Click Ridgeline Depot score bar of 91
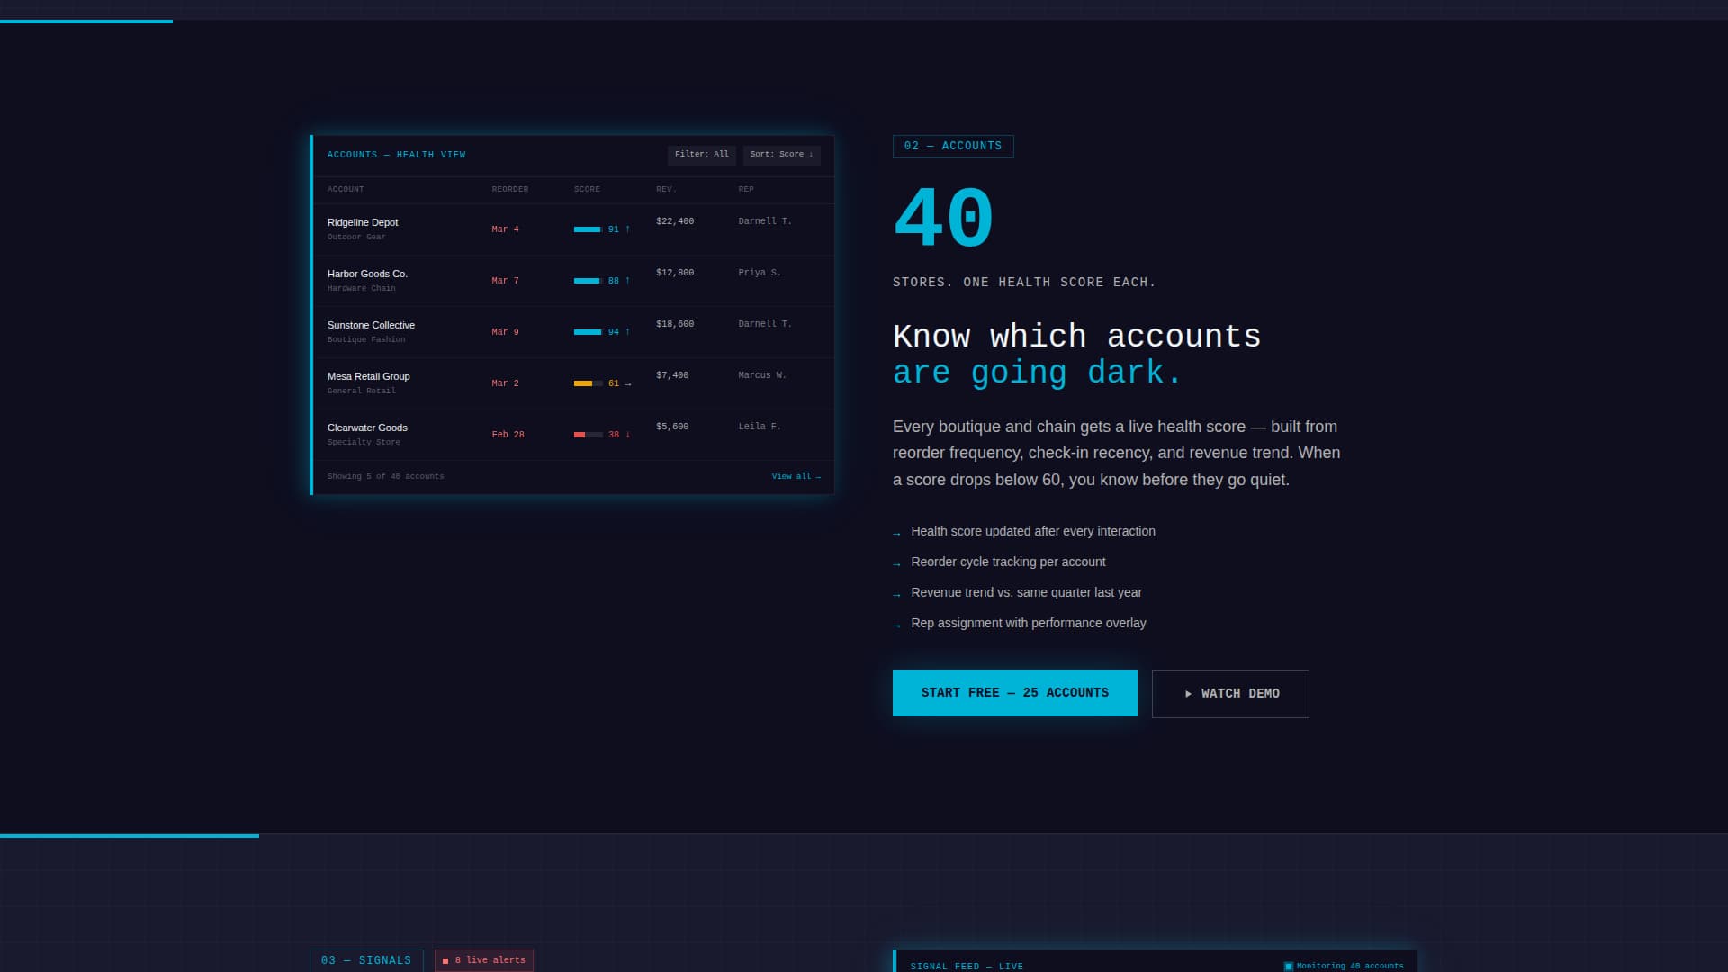The width and height of the screenshot is (1728, 972). pos(589,229)
